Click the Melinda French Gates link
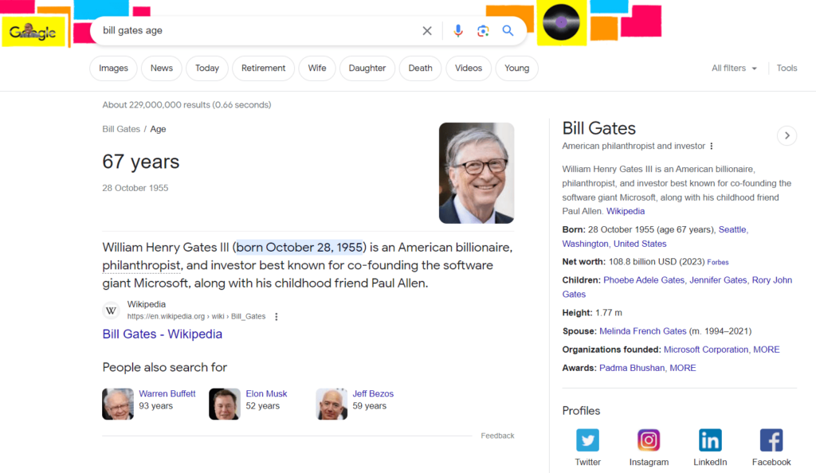Viewport: 816px width, 473px height. [x=642, y=330]
